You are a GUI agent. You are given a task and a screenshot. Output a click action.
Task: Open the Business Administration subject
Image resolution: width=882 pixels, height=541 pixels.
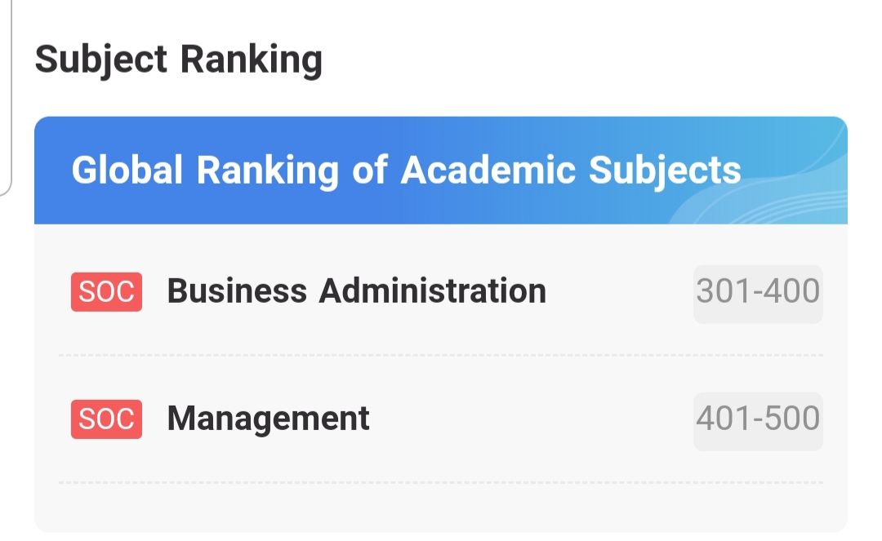click(356, 291)
